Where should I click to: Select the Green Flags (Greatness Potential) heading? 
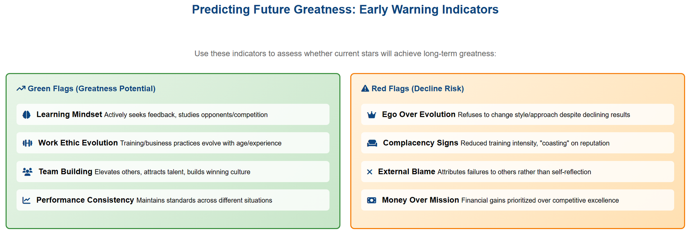(x=91, y=89)
